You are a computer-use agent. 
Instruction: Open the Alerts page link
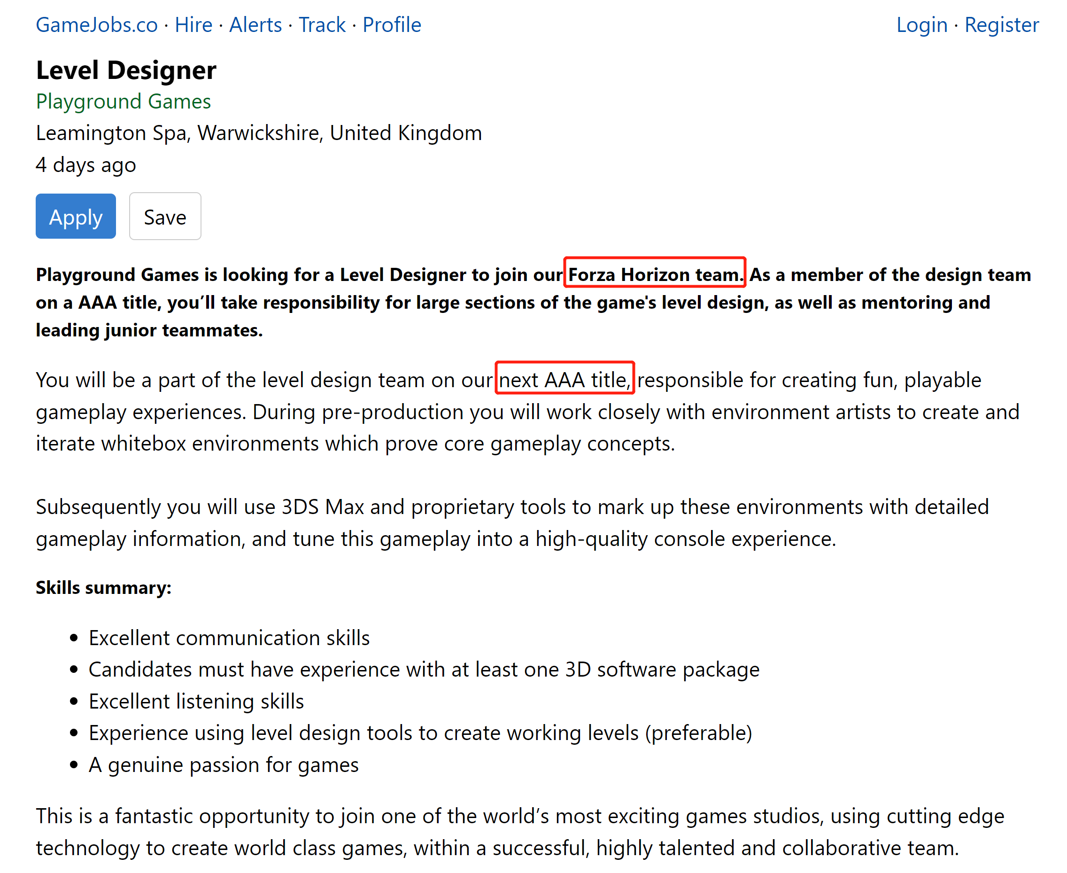point(255,24)
